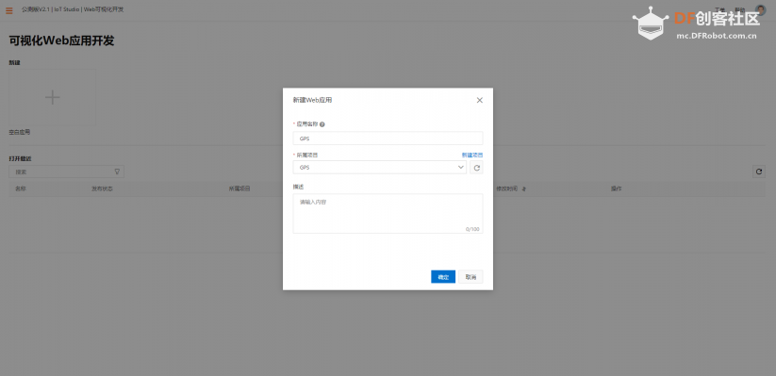The image size is (776, 376).
Task: Expand the 所属项目 dropdown showing GPS
Action: (x=380, y=168)
